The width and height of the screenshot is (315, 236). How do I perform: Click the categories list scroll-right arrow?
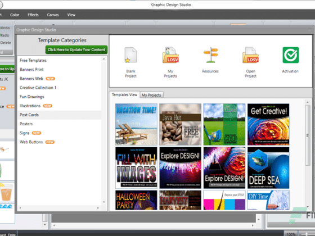pos(98,208)
